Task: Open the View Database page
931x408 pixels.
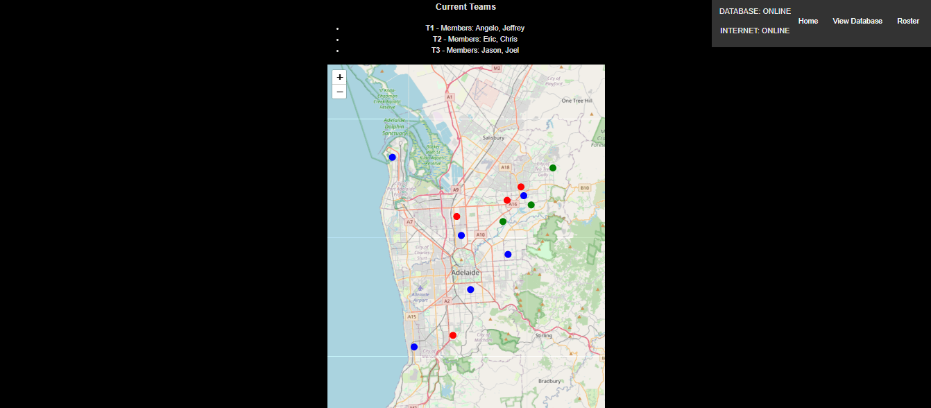Action: pyautogui.click(x=857, y=21)
